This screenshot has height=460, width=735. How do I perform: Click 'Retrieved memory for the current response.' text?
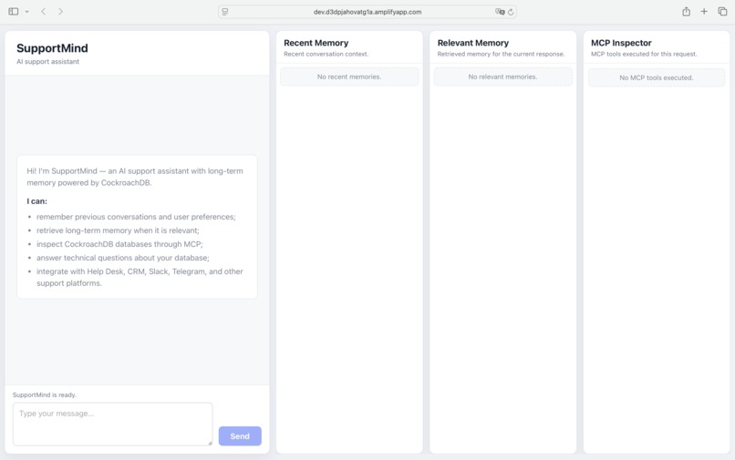click(501, 55)
